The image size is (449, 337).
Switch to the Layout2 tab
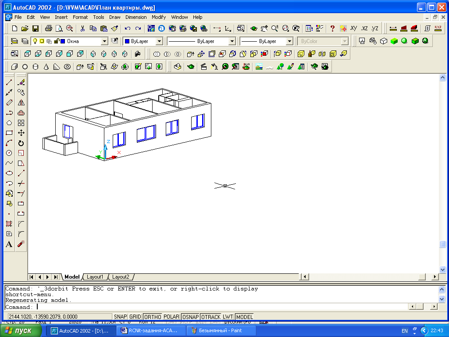(x=121, y=277)
